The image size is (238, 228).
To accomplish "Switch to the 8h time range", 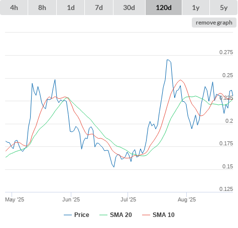I will tap(42, 8).
